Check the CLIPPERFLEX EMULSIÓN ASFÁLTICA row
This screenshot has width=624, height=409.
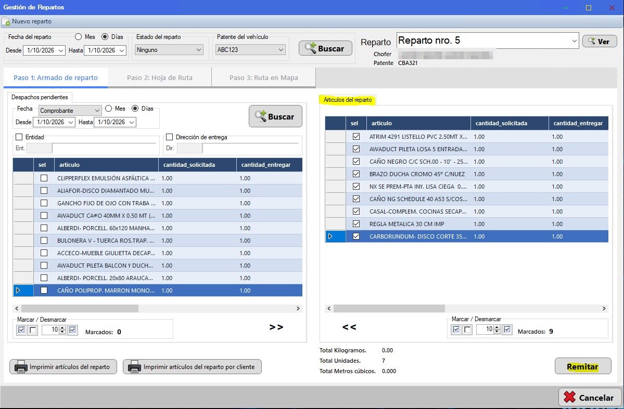pyautogui.click(x=44, y=178)
